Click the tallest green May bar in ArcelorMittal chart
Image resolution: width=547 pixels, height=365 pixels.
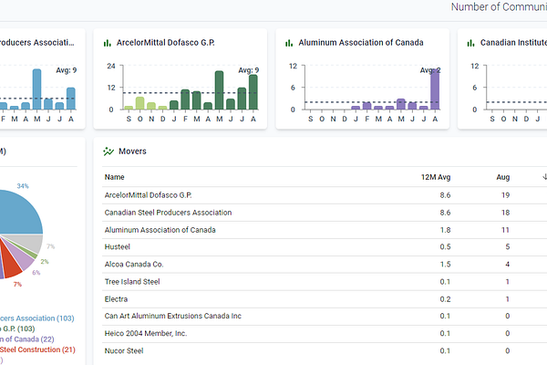pyautogui.click(x=219, y=90)
